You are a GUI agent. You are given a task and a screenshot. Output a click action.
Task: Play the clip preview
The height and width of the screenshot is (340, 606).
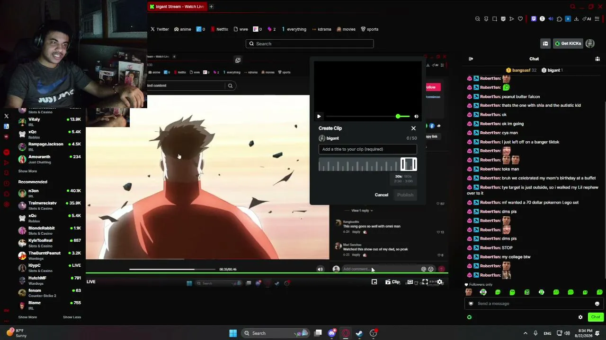pos(319,116)
